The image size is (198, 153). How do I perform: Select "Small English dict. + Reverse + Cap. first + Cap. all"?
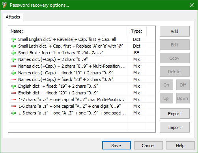coord(67,39)
